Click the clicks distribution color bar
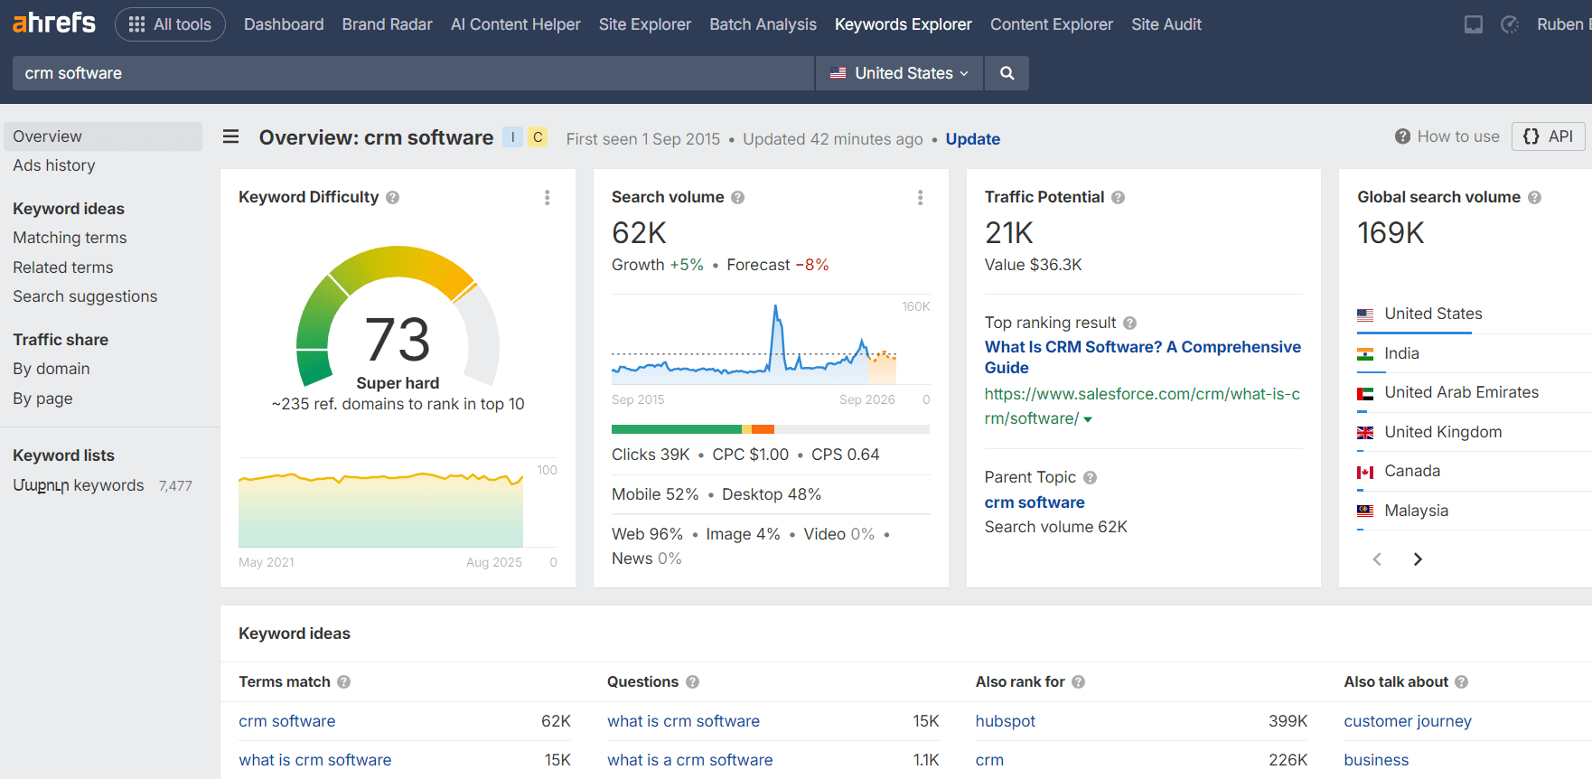 click(771, 429)
